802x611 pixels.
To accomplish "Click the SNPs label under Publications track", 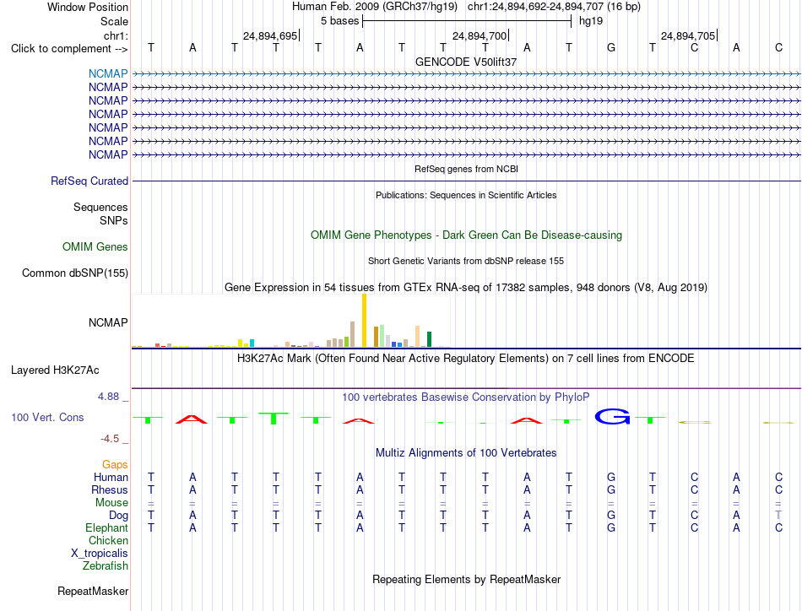I will (x=114, y=220).
